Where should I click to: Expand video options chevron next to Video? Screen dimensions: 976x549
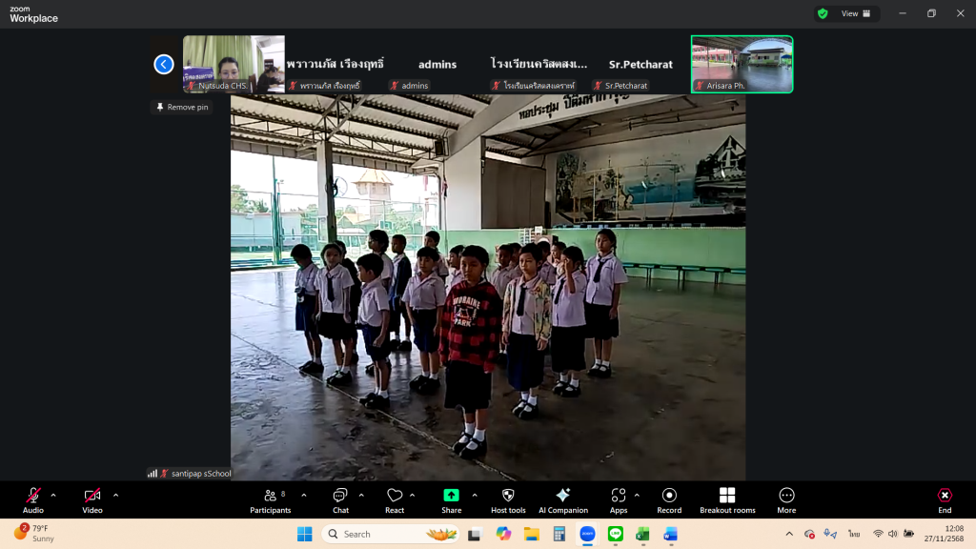click(115, 495)
